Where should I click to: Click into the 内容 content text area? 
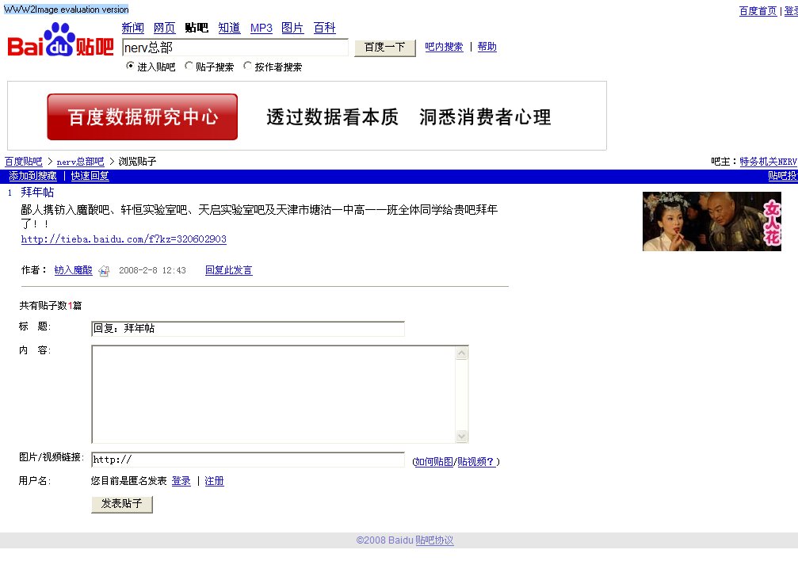(273, 394)
